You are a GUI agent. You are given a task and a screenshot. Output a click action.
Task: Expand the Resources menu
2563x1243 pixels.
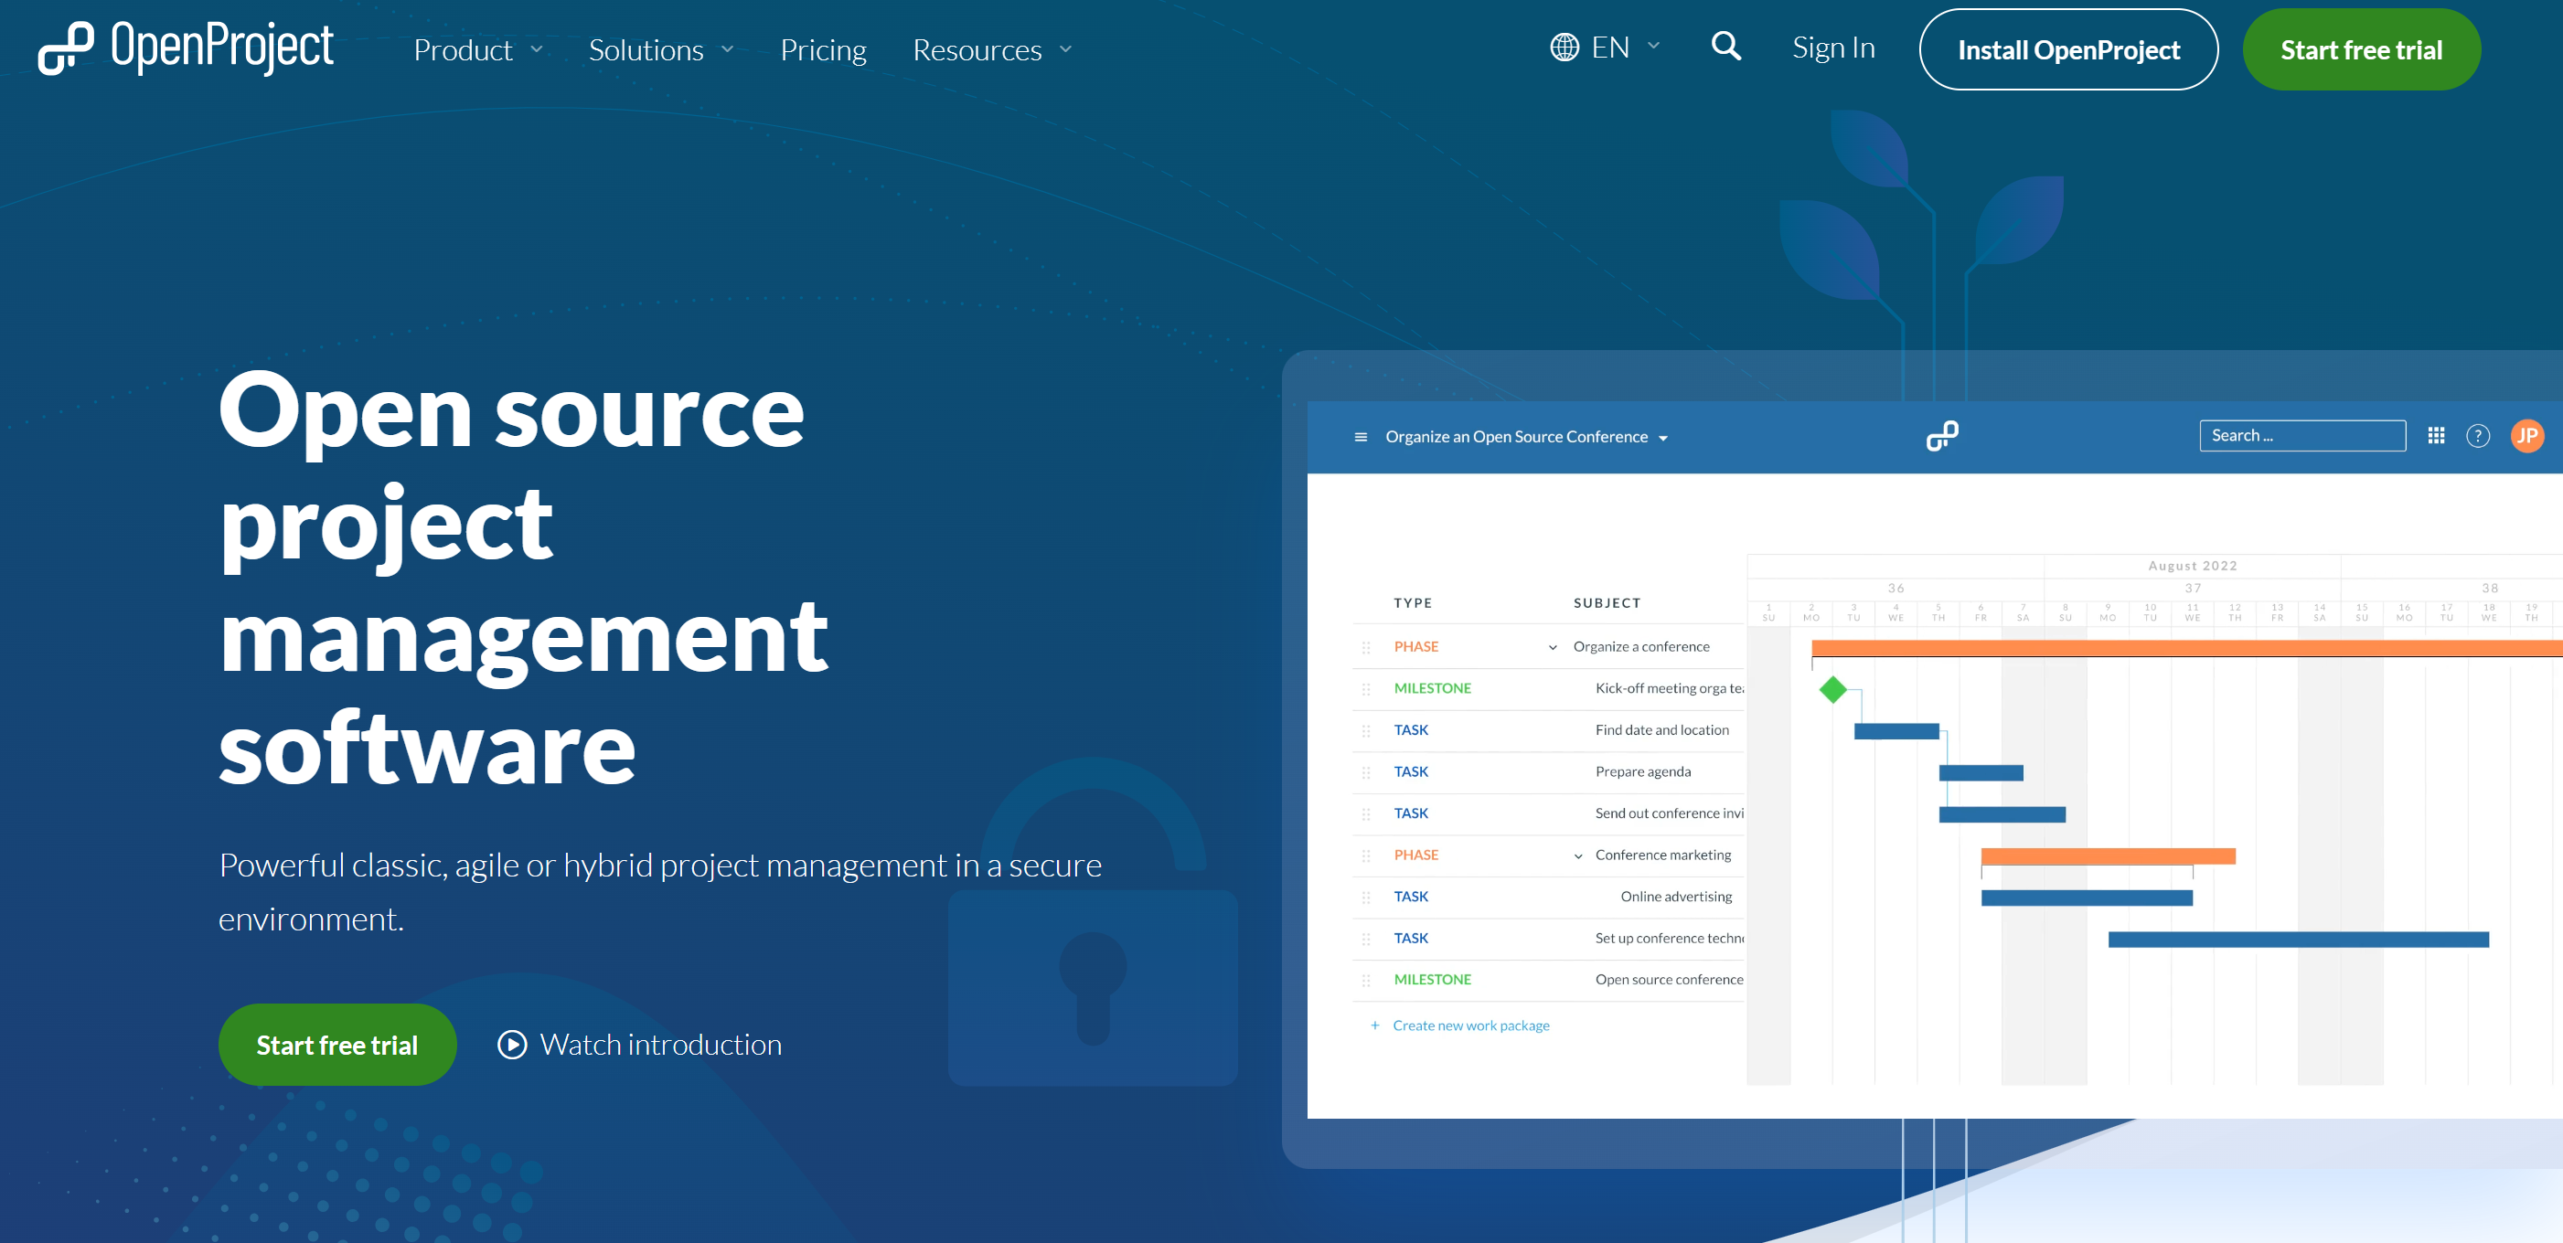click(992, 49)
